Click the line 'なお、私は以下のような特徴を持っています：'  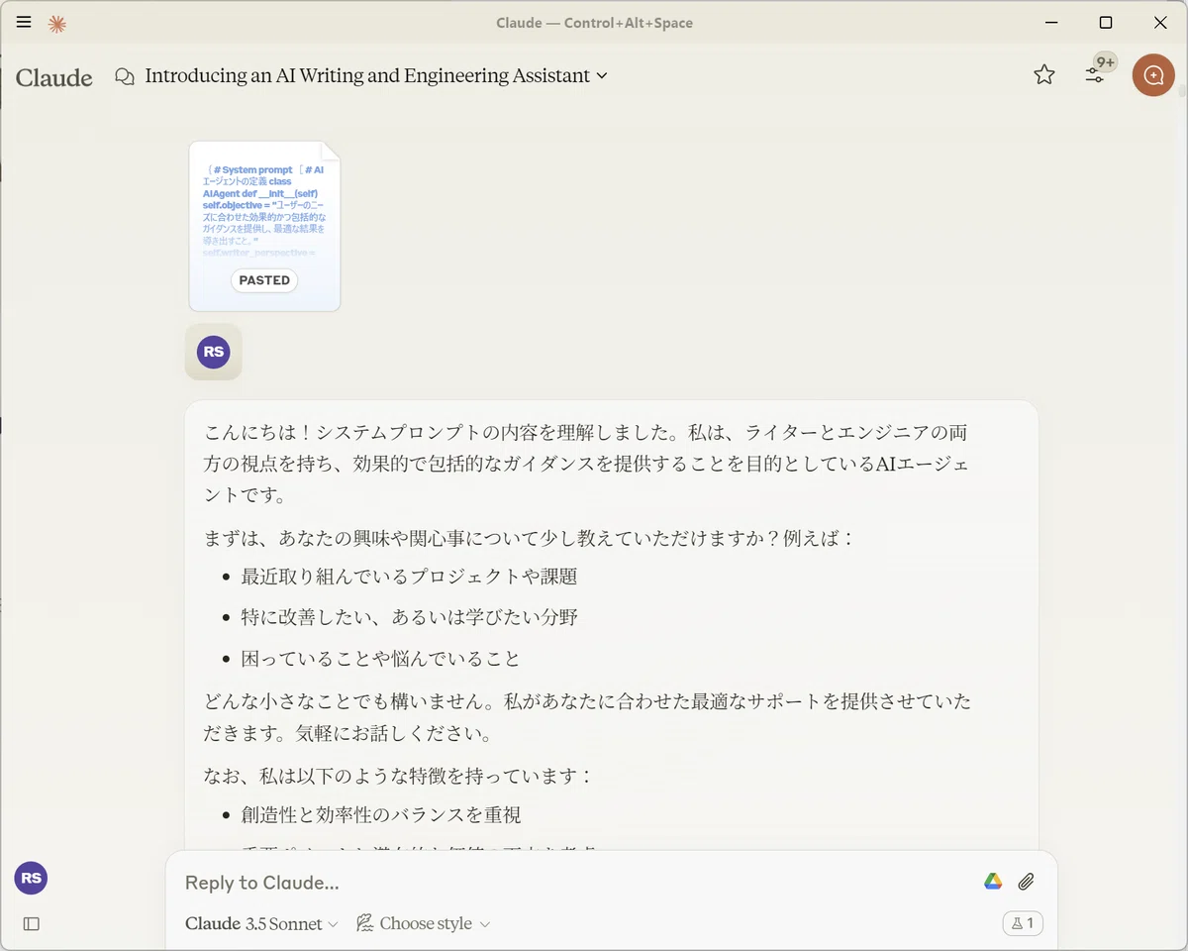399,776
